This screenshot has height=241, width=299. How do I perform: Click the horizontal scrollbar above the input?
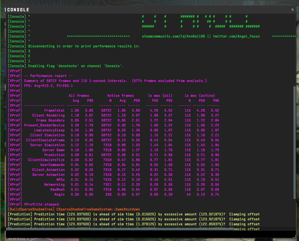(x=120, y=229)
